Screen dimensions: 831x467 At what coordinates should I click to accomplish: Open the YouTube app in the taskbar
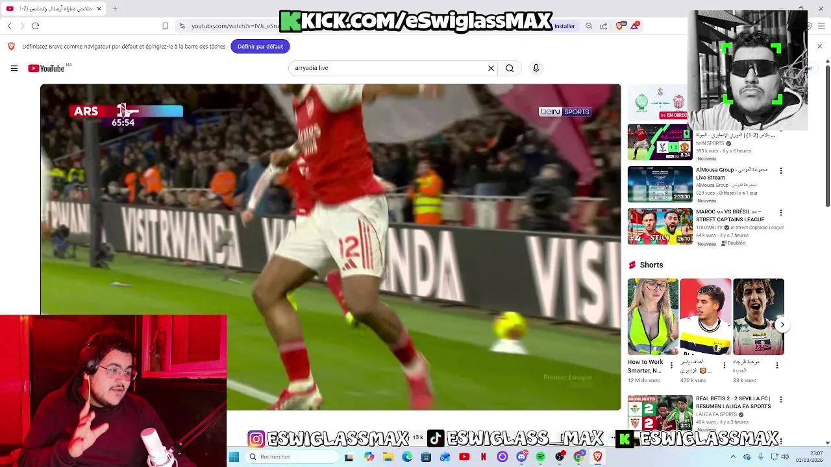(x=464, y=457)
